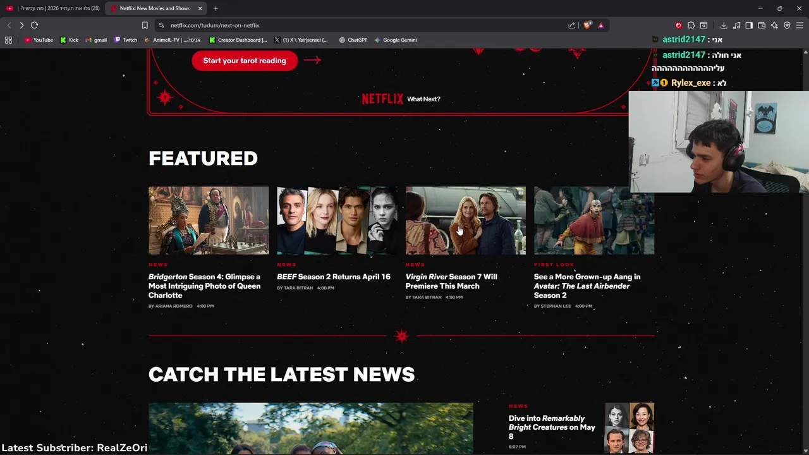Open the Remarkably Bright Creatures headline
The width and height of the screenshot is (809, 455).
pos(552,427)
